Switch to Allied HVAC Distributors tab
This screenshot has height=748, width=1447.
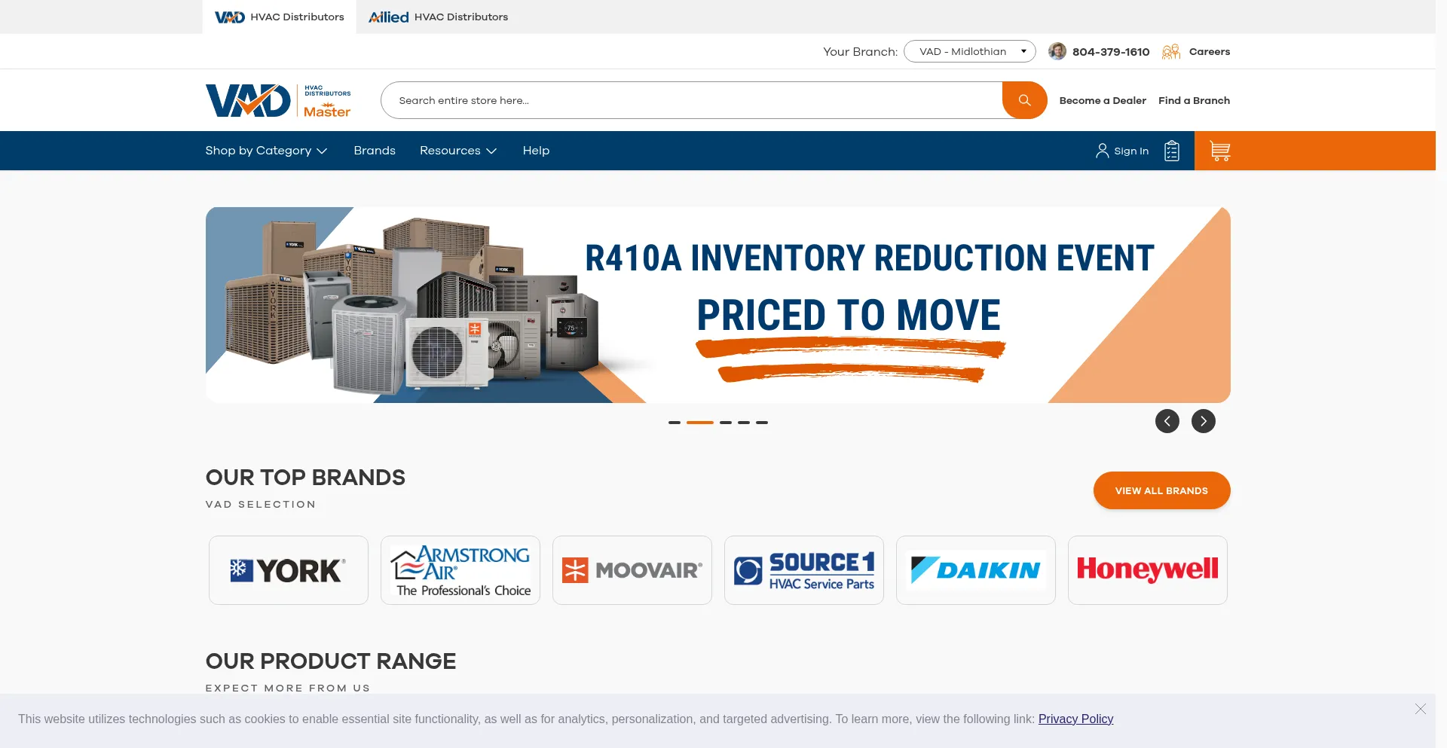(x=438, y=17)
